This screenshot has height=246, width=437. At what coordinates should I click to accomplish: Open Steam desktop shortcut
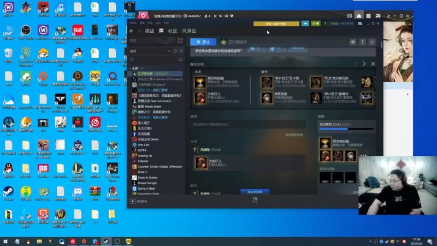tap(8, 193)
